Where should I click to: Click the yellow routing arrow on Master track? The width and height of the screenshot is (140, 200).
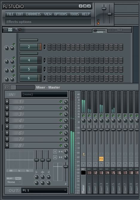click(84, 154)
